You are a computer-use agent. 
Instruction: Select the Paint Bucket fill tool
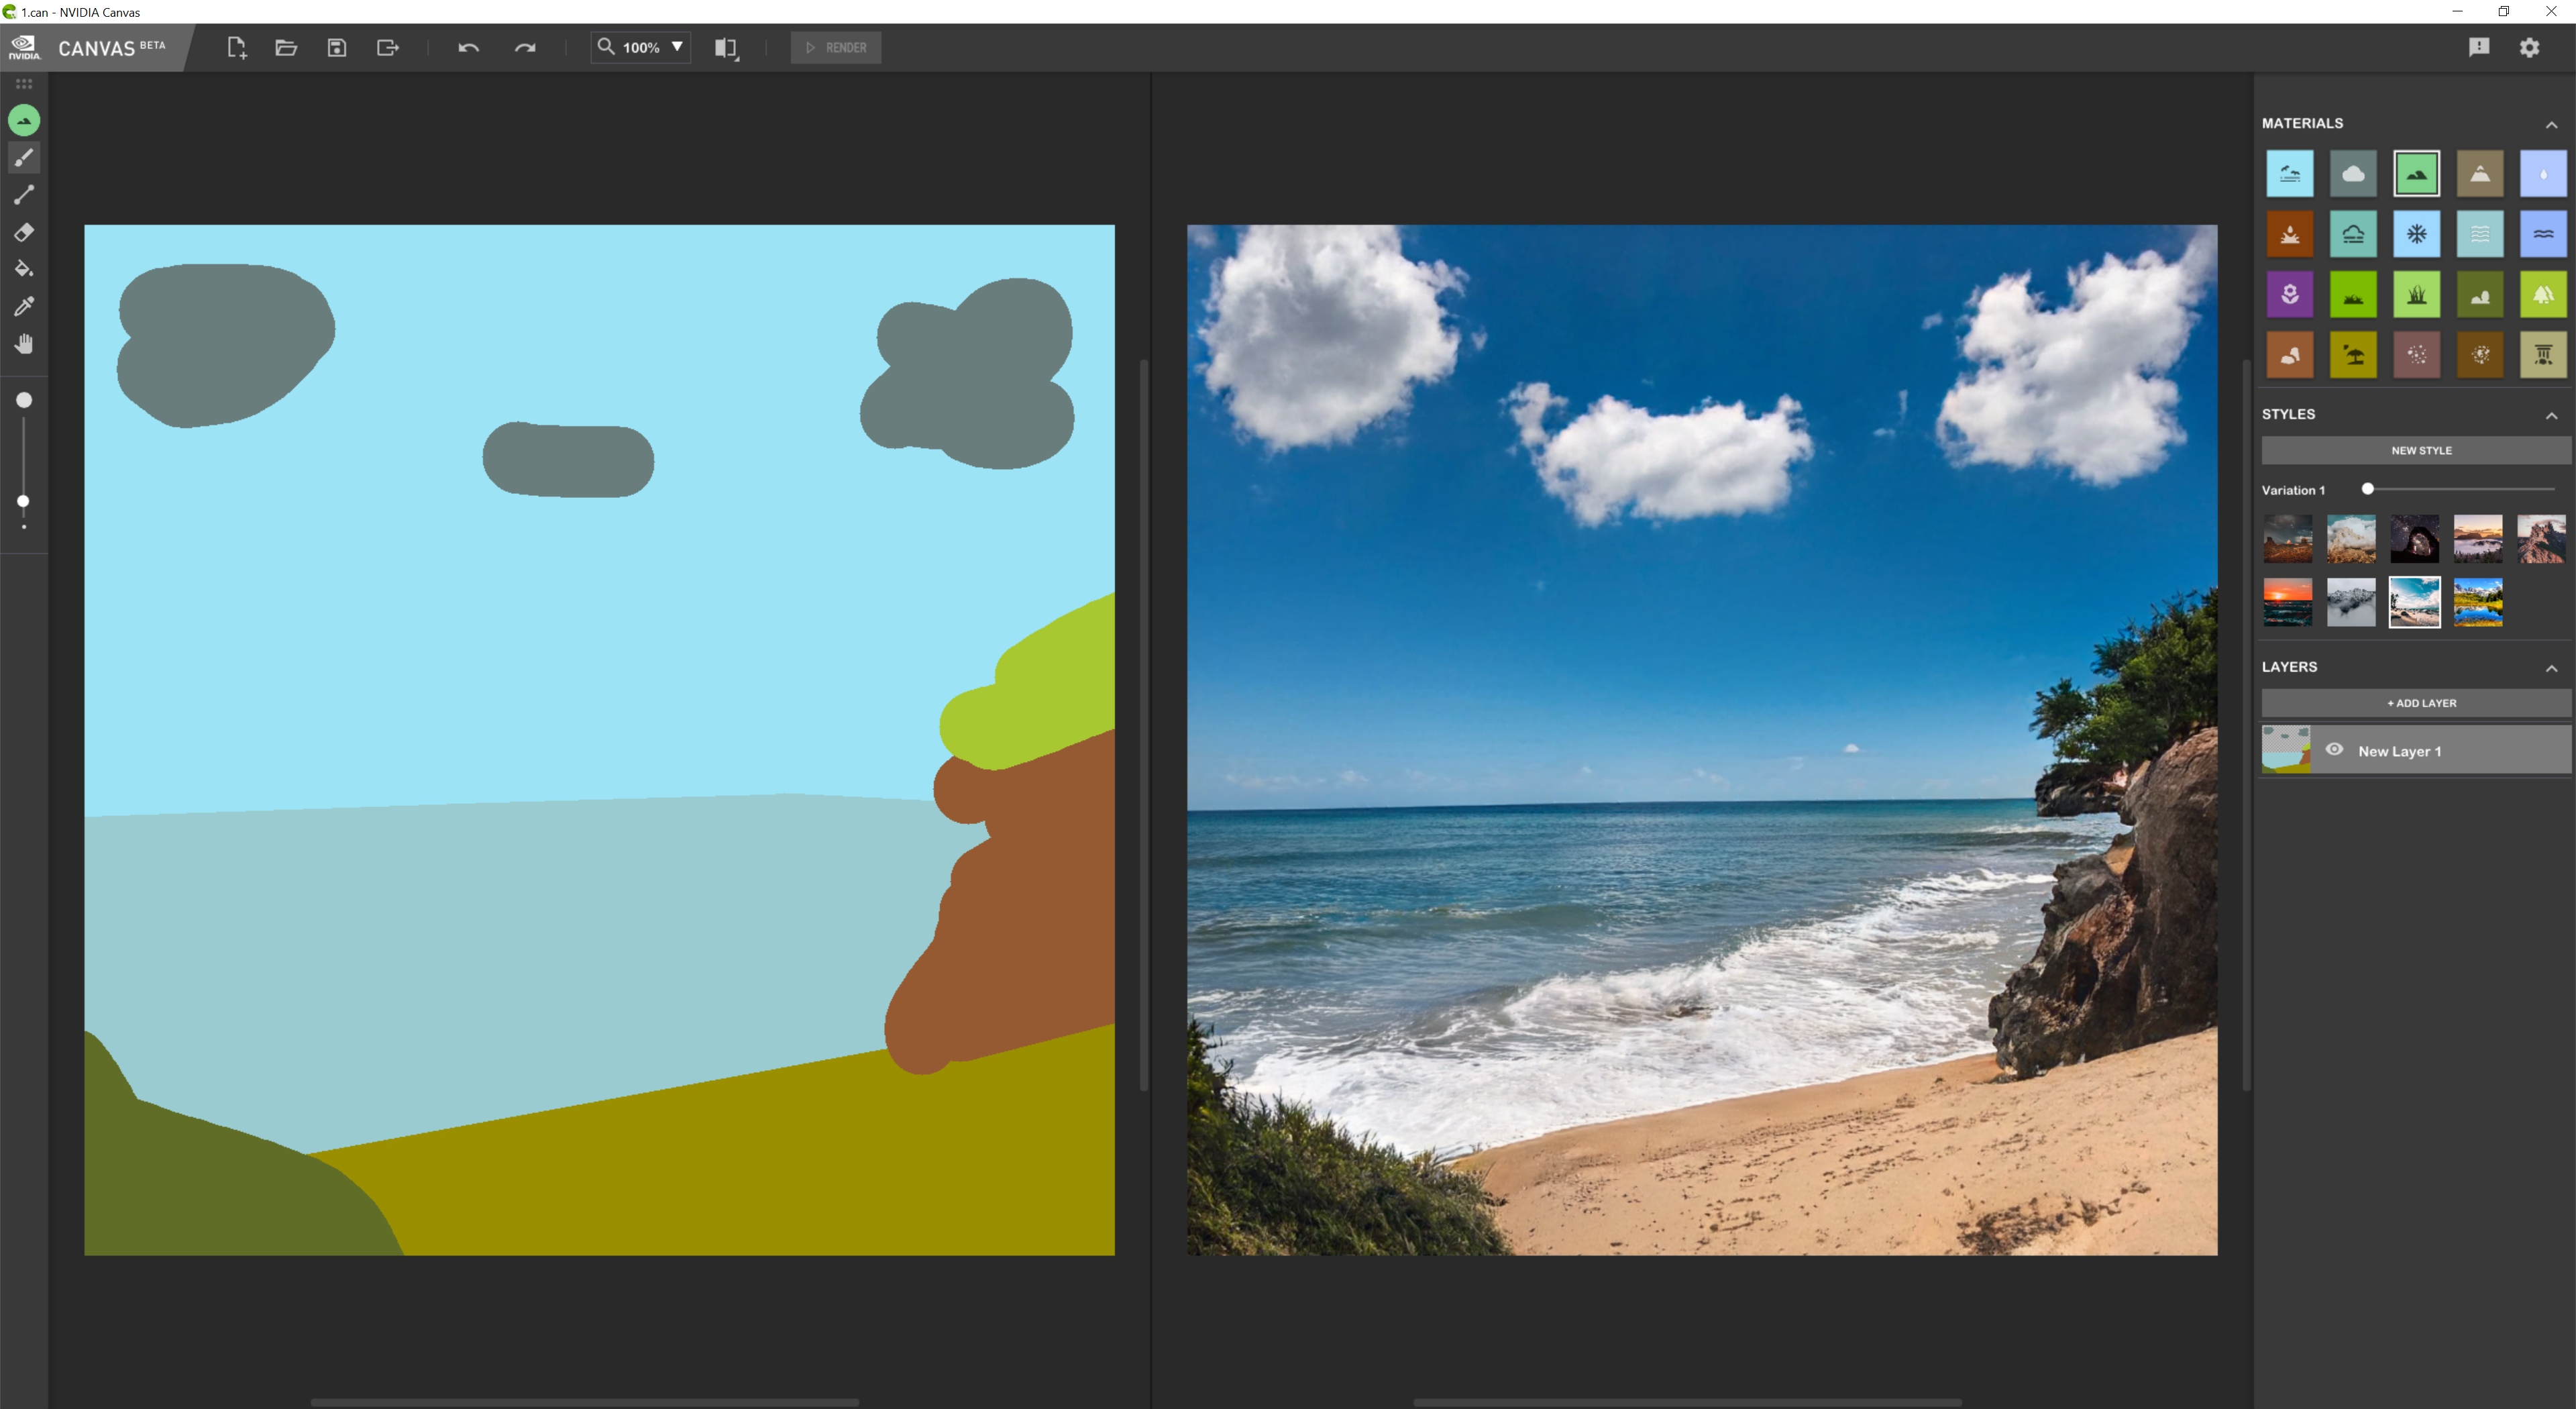pyautogui.click(x=24, y=269)
